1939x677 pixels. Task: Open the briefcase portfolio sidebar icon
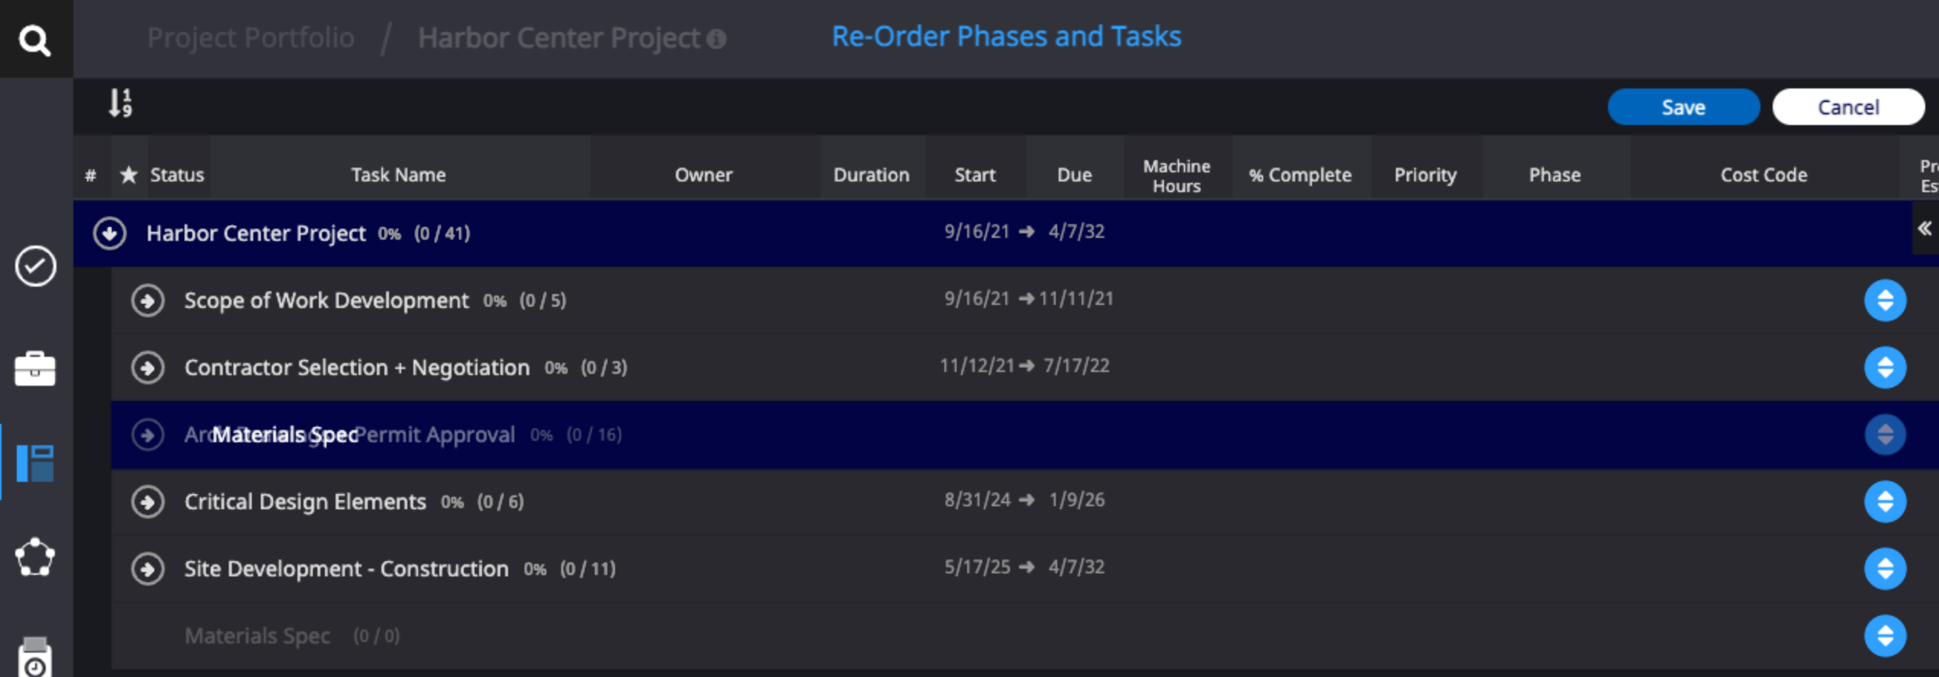(35, 369)
